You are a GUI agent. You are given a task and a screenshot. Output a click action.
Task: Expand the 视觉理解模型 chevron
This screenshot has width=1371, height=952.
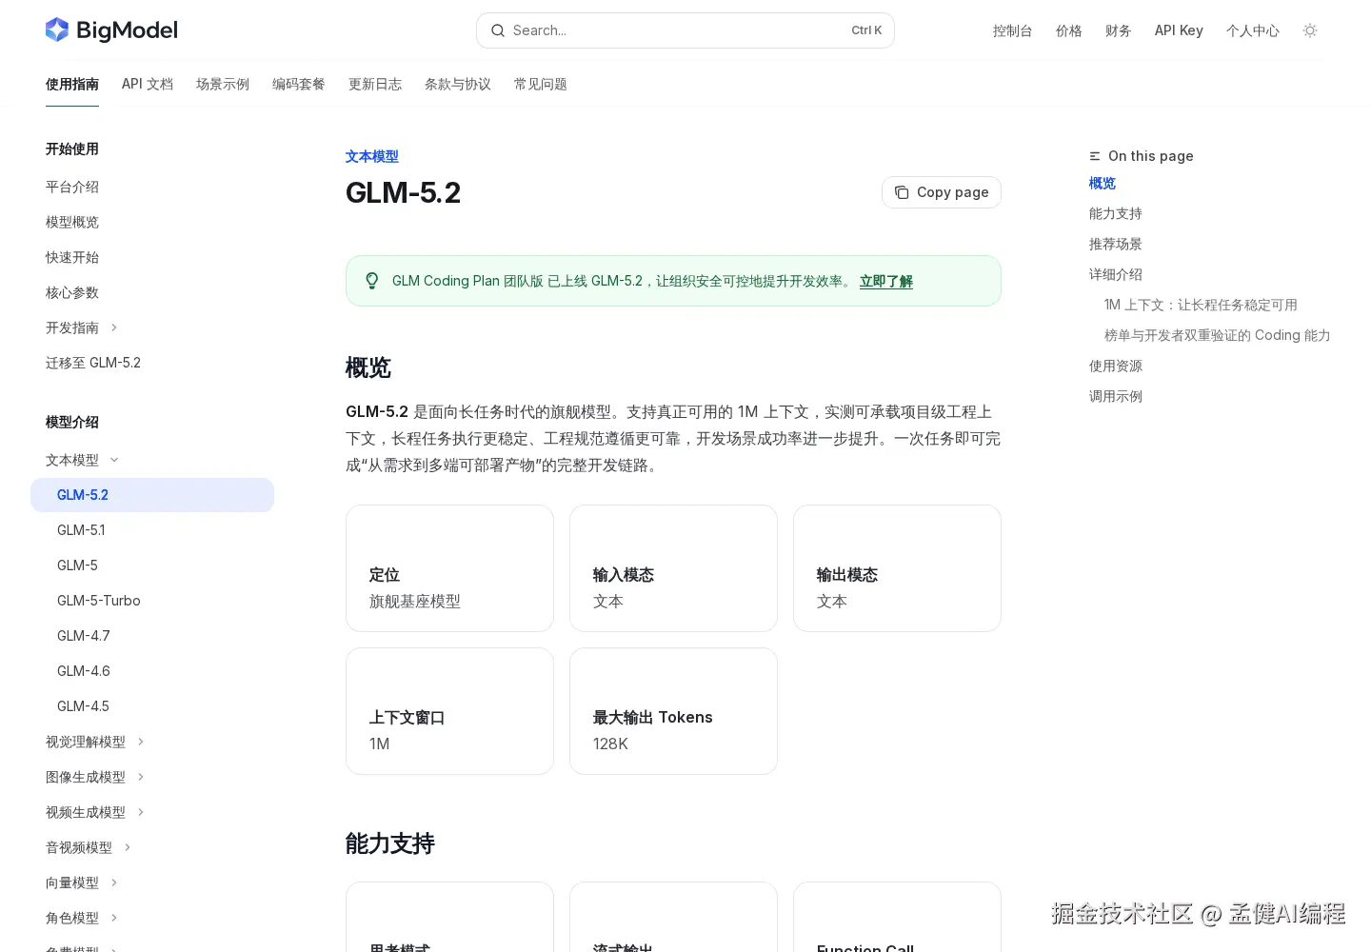141,742
